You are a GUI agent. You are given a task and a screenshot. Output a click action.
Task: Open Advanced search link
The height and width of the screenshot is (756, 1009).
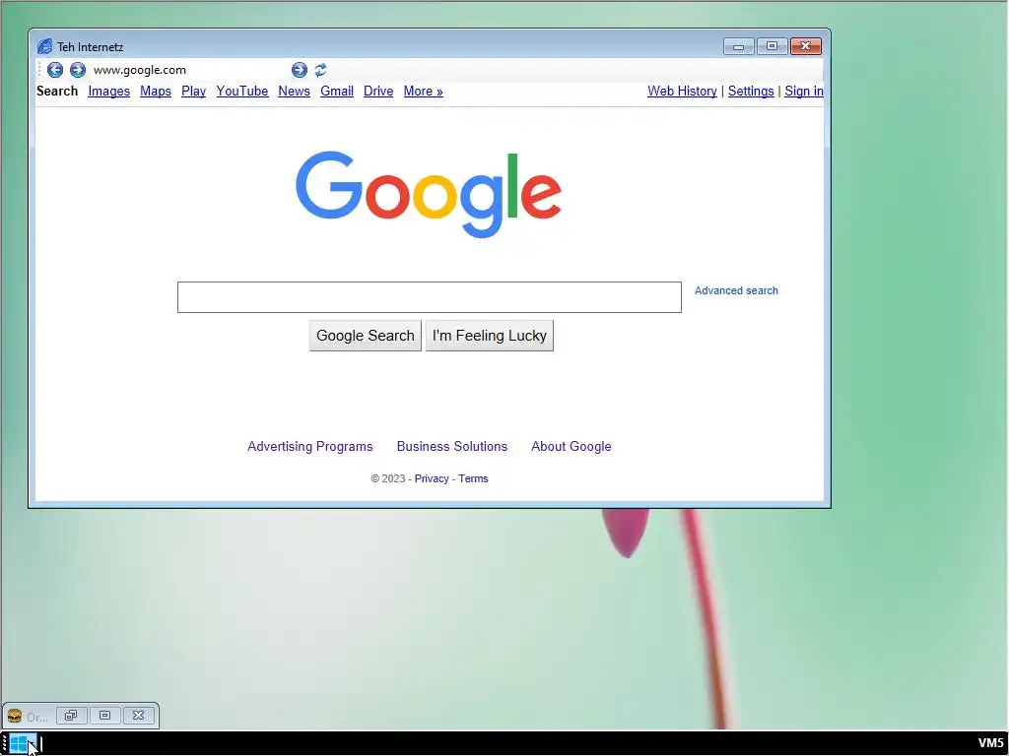click(736, 290)
